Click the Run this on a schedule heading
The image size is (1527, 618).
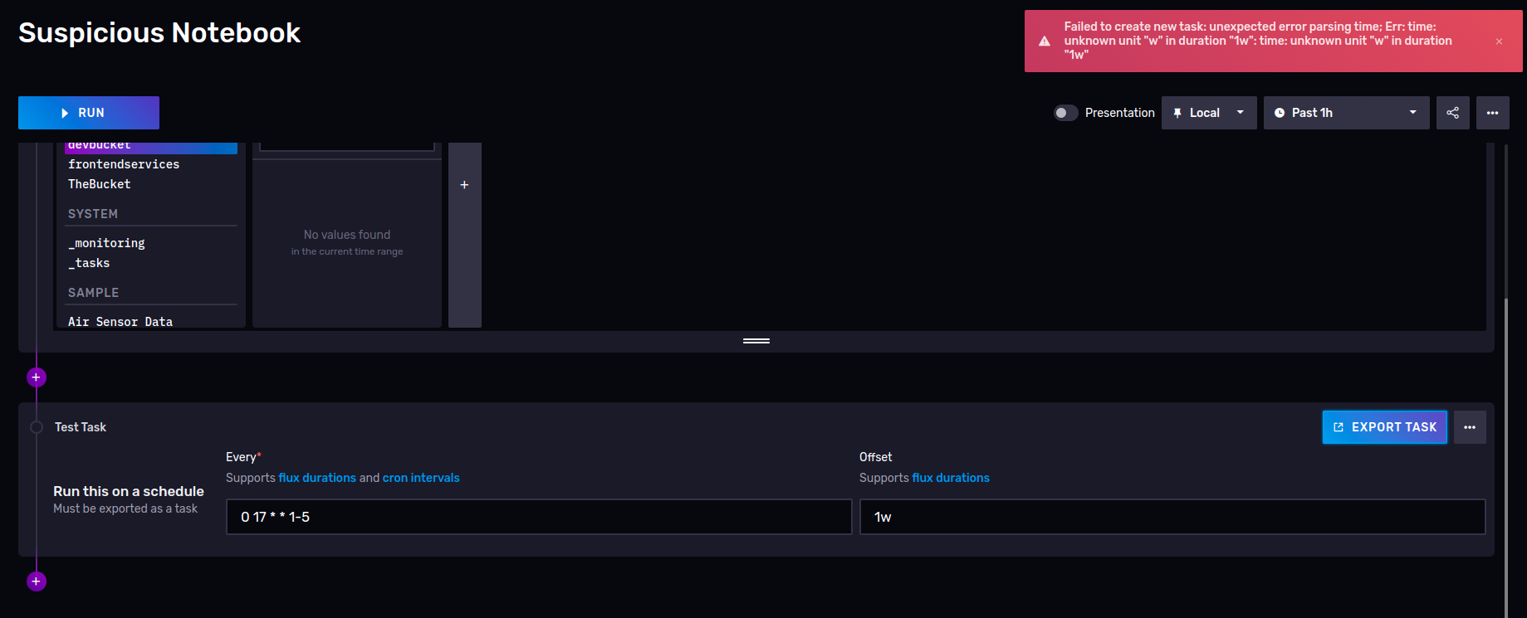pos(129,491)
